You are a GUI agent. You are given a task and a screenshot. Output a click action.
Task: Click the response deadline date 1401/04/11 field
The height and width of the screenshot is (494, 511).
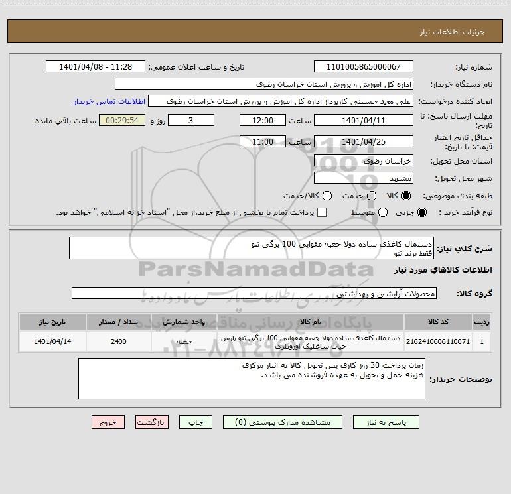pyautogui.click(x=364, y=120)
